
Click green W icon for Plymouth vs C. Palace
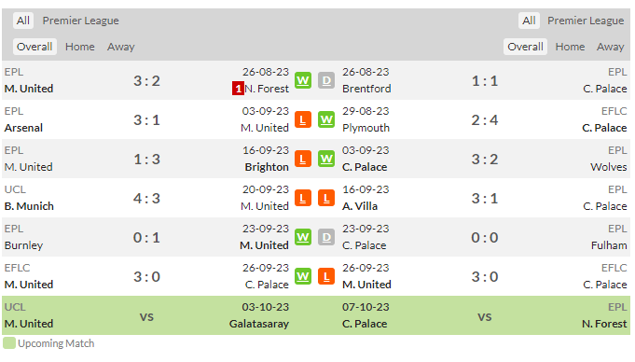pos(326,119)
